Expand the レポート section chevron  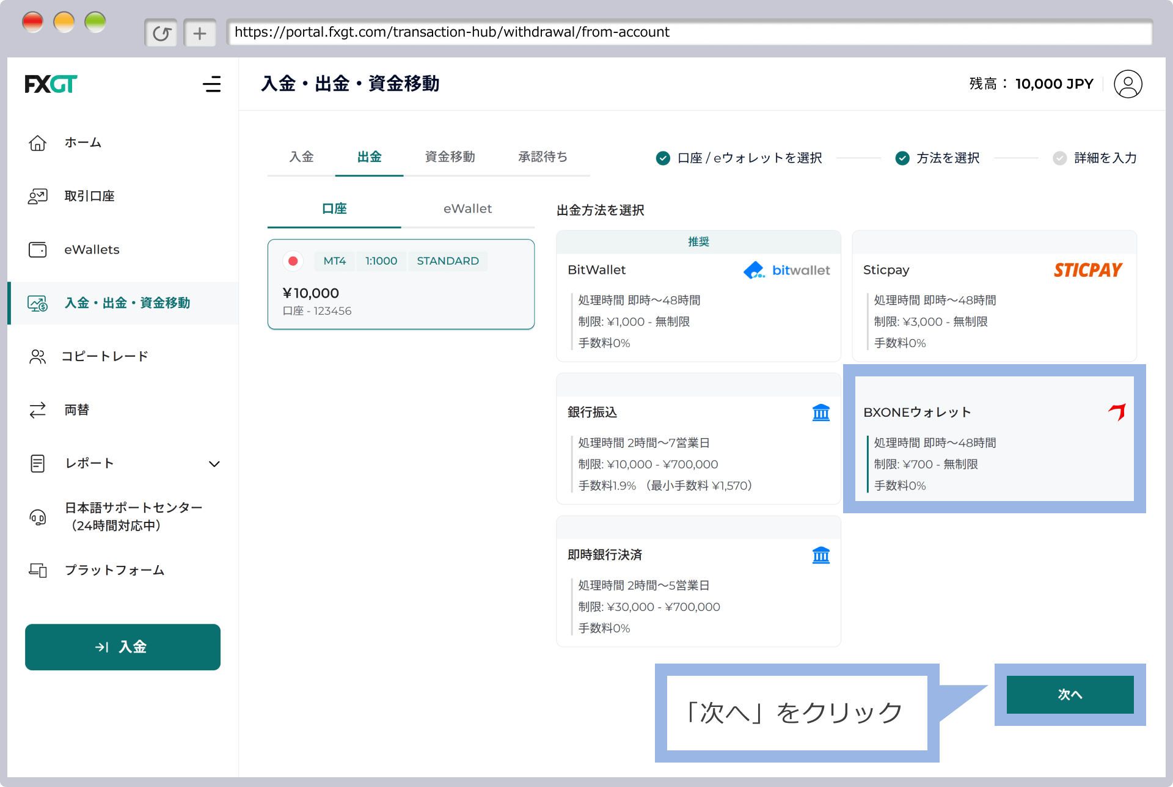[214, 464]
